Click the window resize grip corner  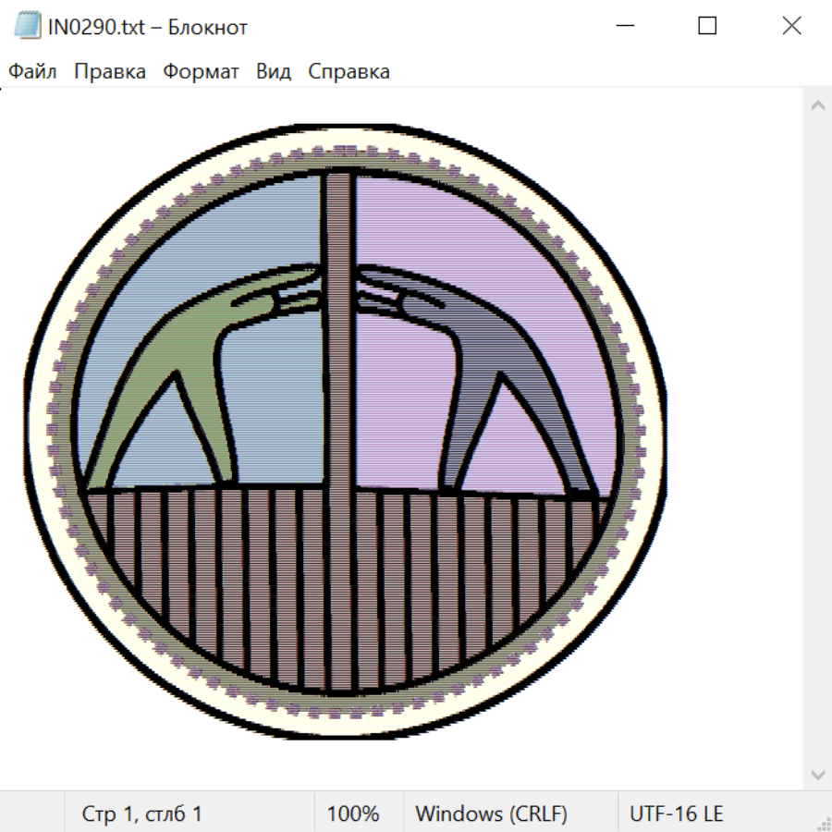823,823
